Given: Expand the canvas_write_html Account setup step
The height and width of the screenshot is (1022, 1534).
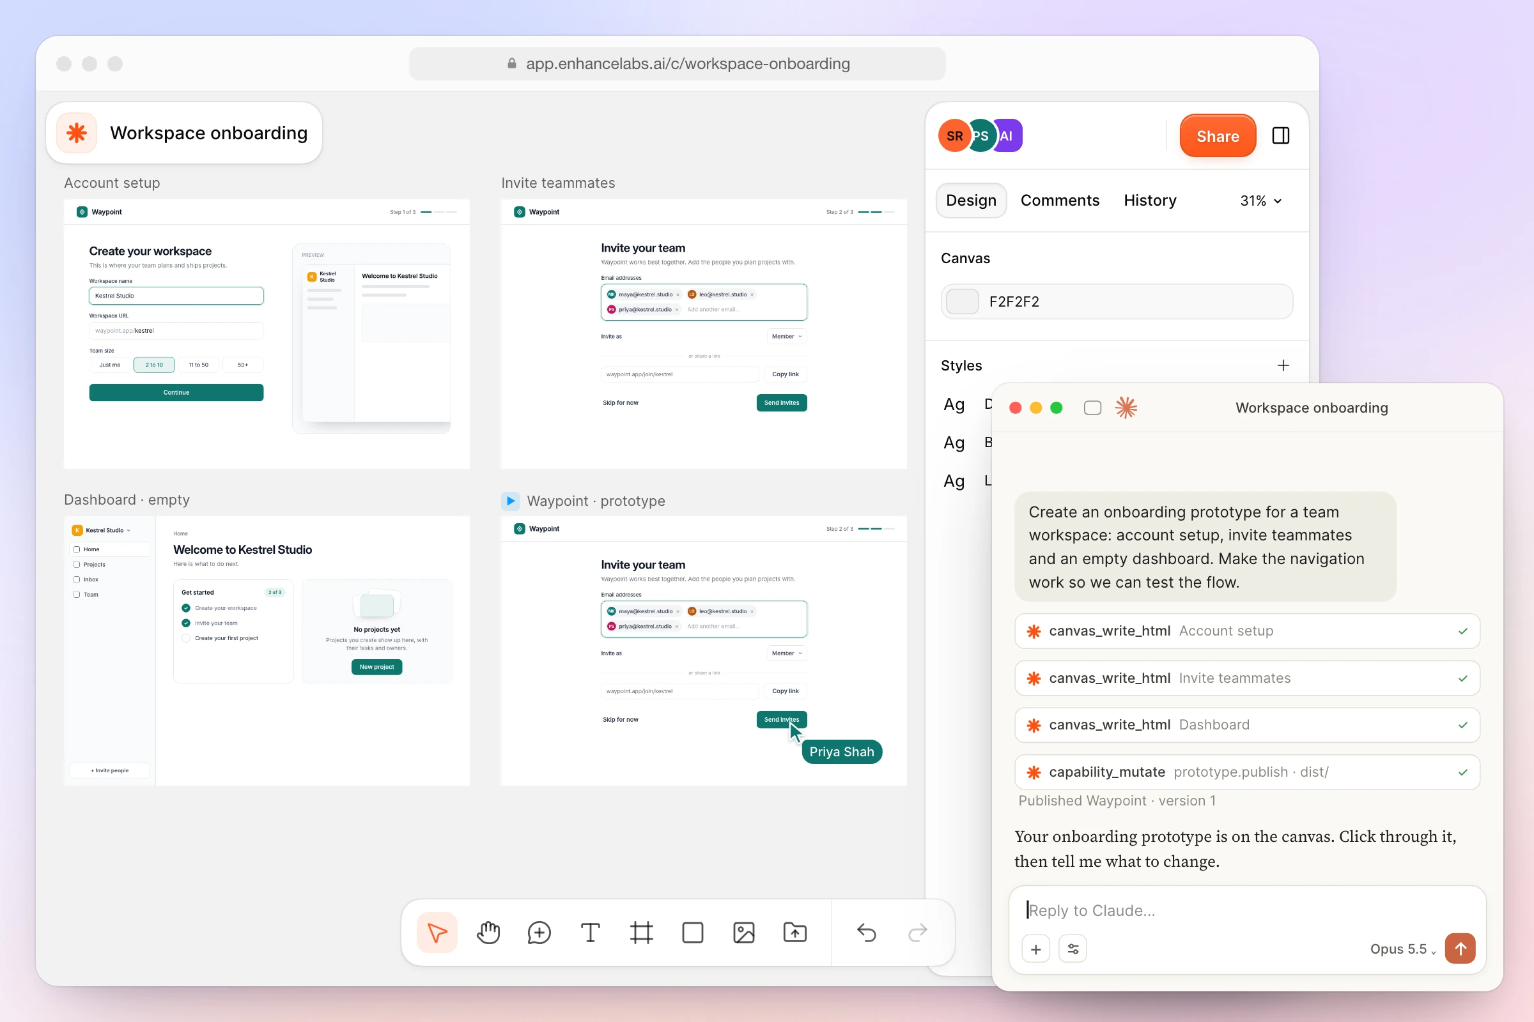Looking at the screenshot, I should (x=1247, y=631).
